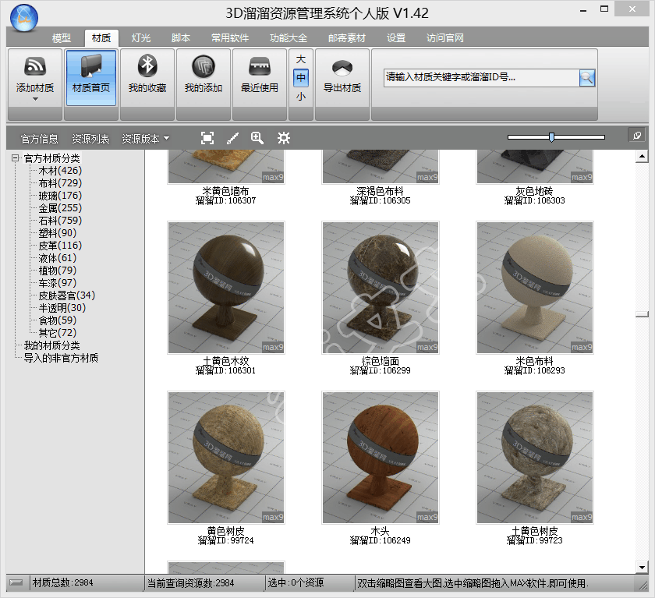Viewport: 655px width, 598px height.
Task: Select the 灰色地砖 material thumbnail
Action: [535, 167]
